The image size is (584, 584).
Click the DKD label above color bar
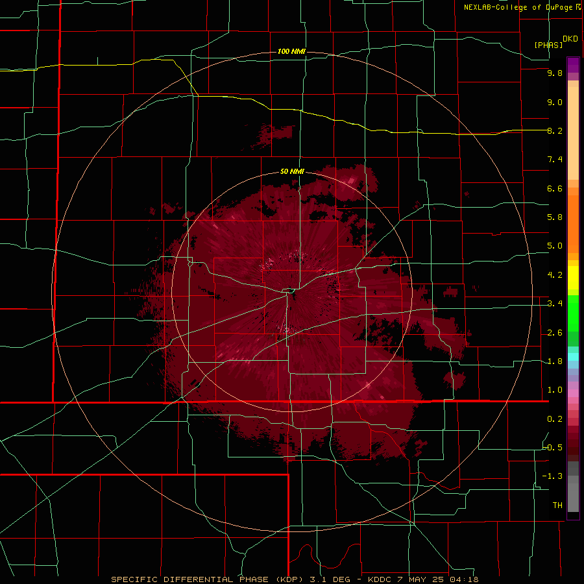(x=570, y=39)
